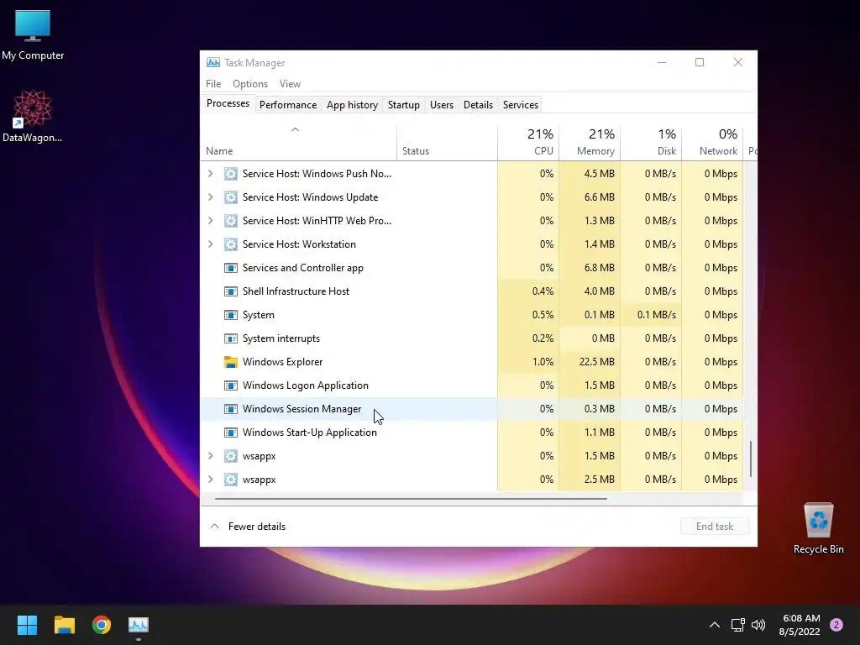Click the Windows Start button
The height and width of the screenshot is (645, 860).
point(27,624)
